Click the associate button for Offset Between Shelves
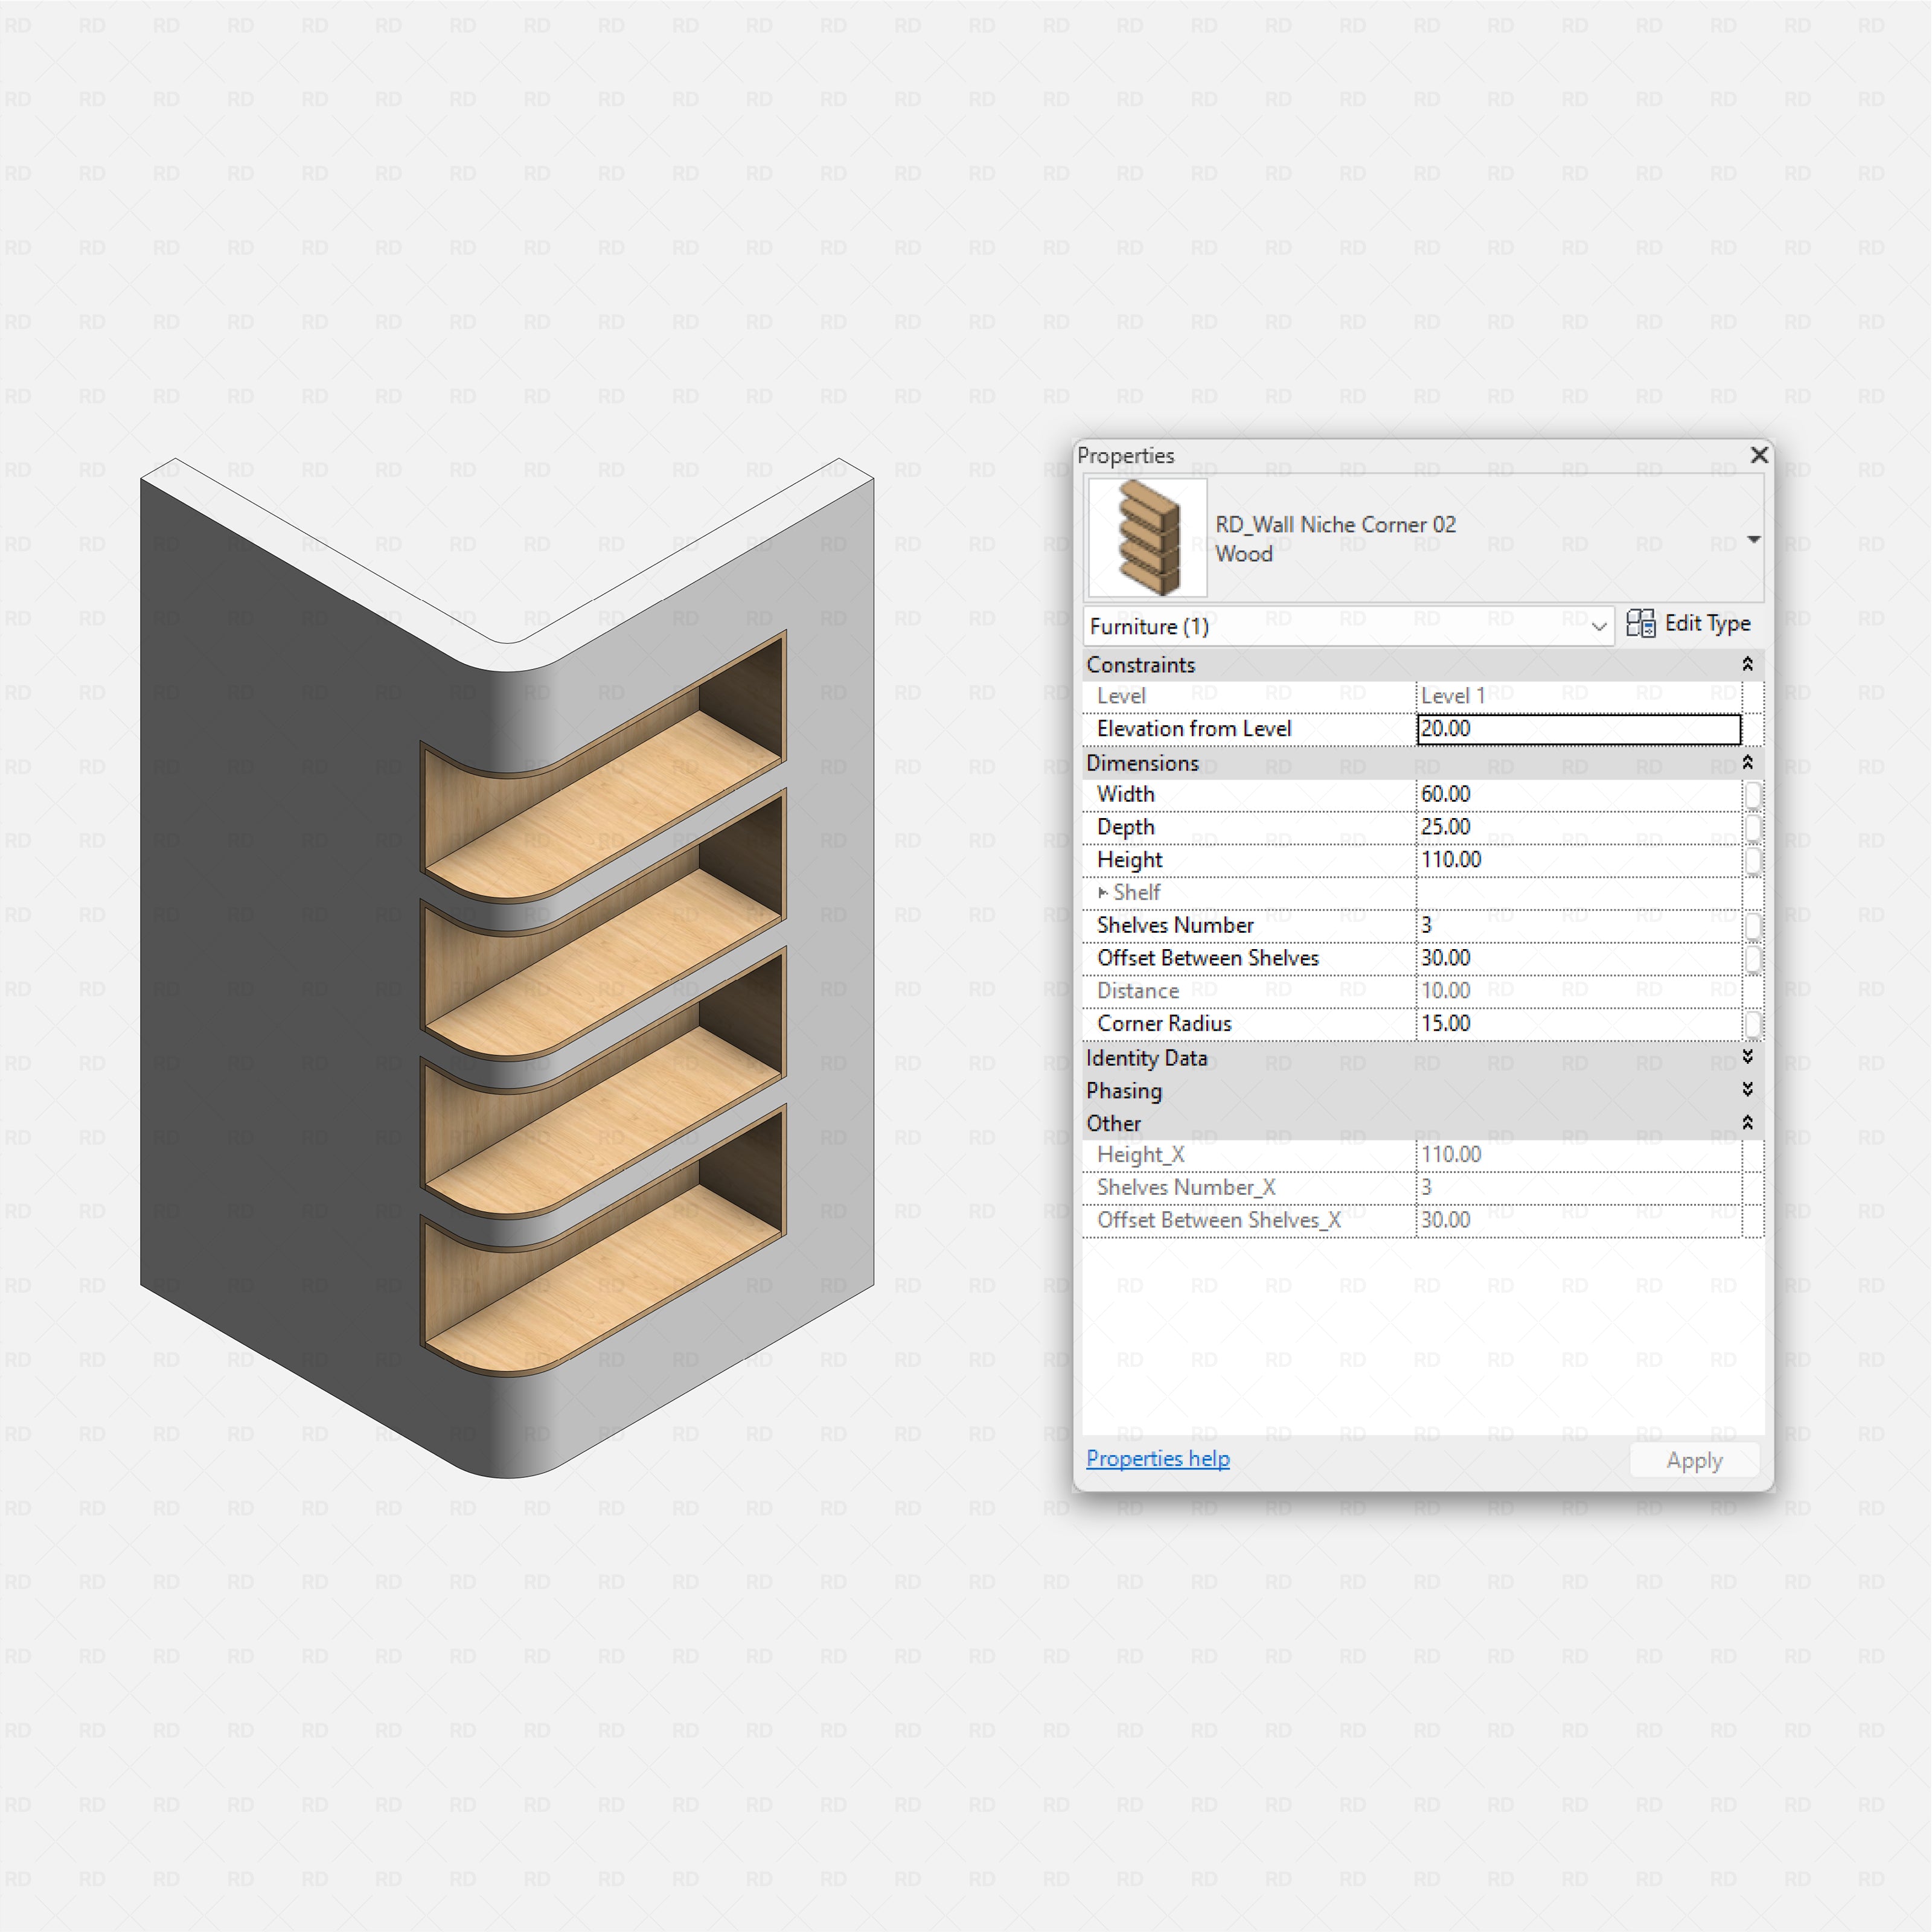The width and height of the screenshot is (1932, 1932). click(1753, 958)
